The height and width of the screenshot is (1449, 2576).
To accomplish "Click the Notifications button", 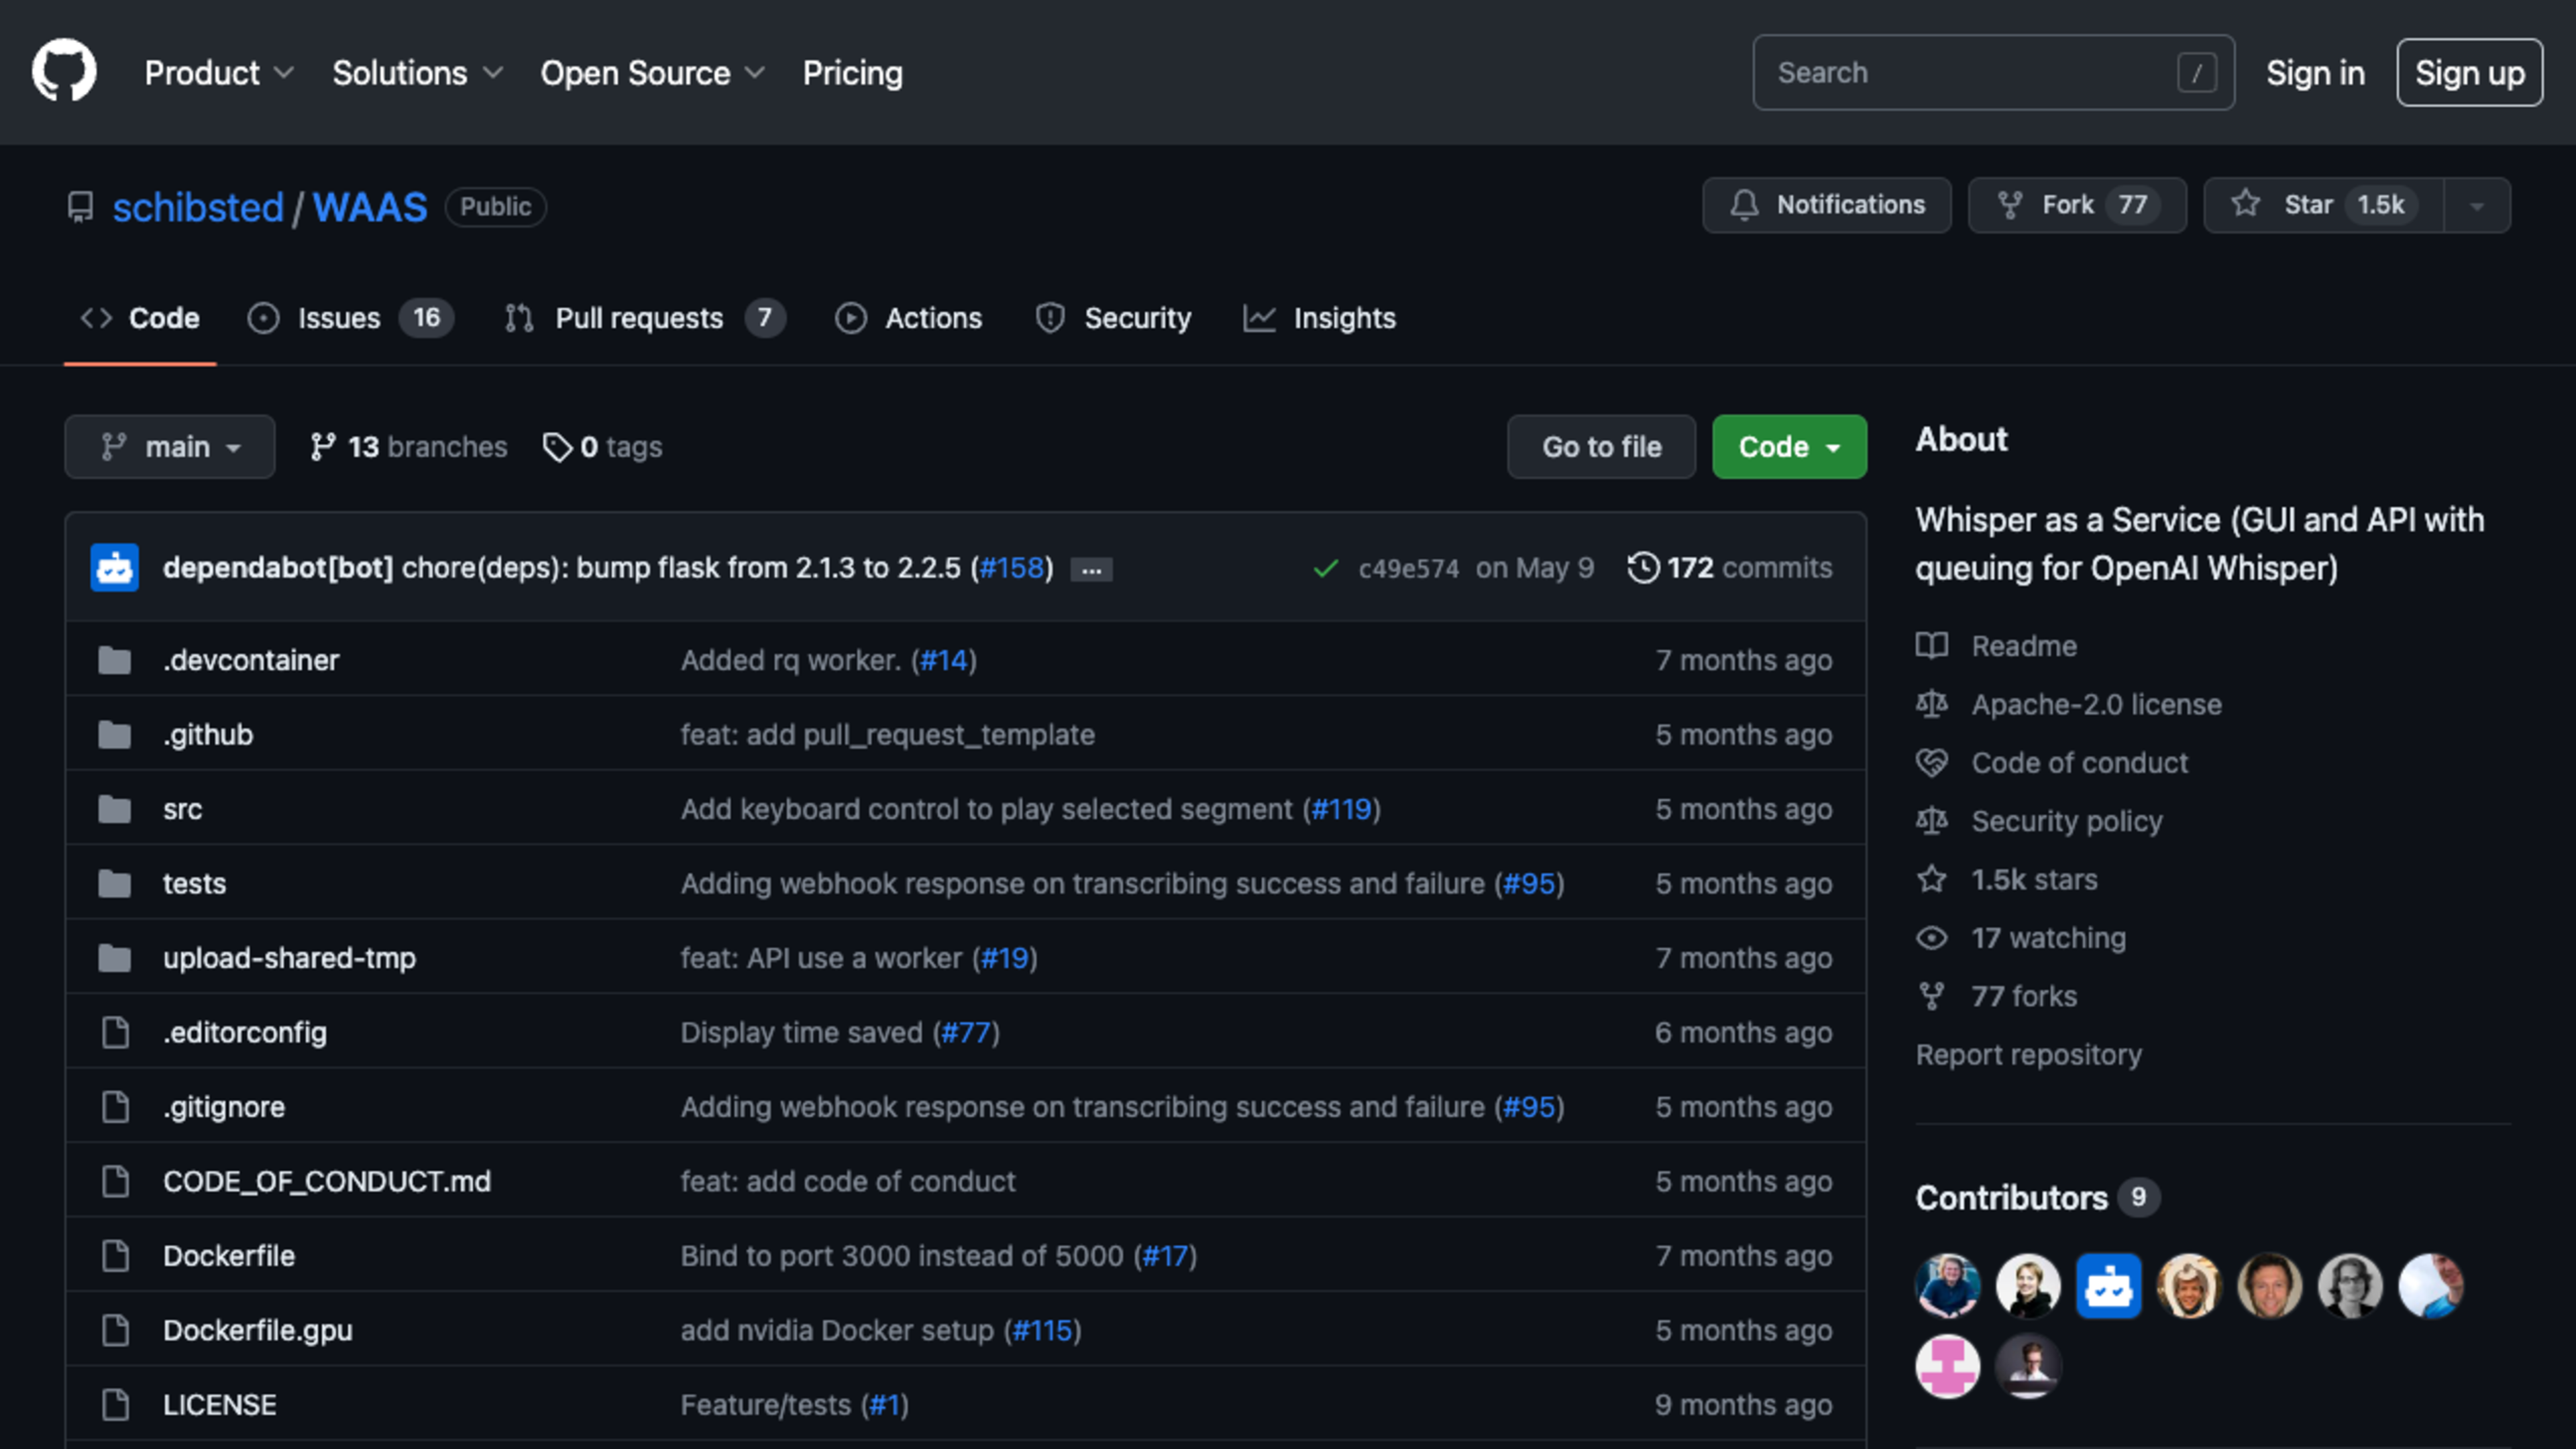I will (1827, 205).
